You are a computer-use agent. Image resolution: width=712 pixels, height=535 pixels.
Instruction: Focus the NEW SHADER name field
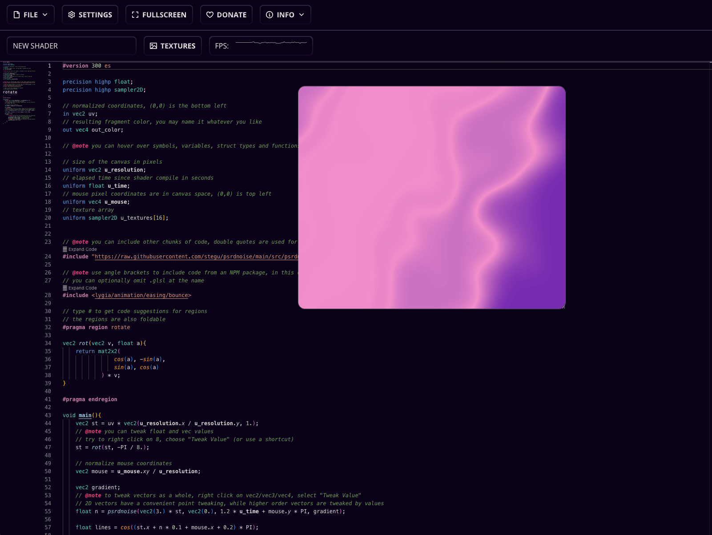point(71,46)
